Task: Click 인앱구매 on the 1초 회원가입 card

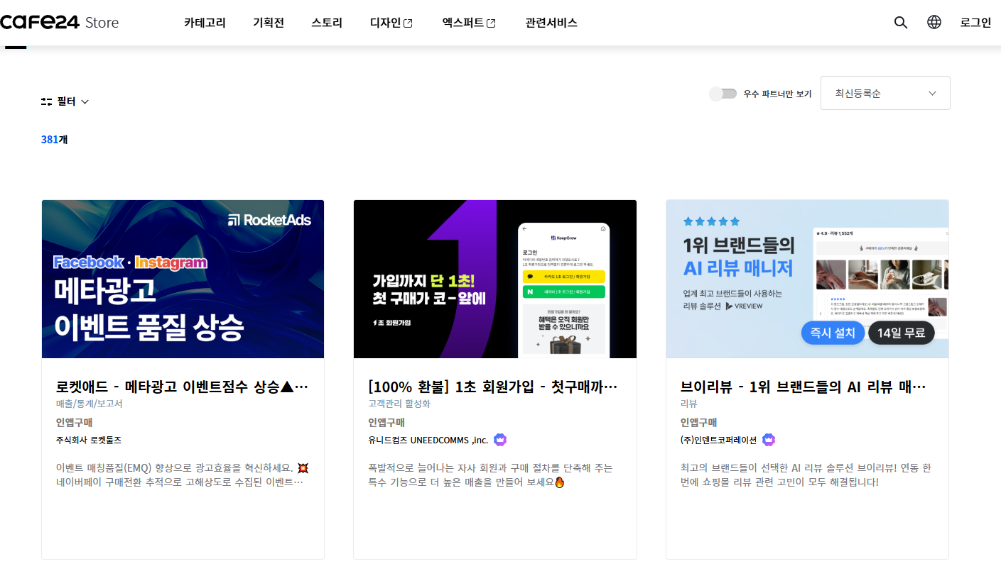Action: [x=386, y=422]
